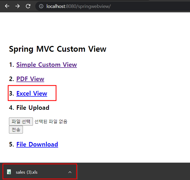Select the Spring MVC Custom View heading
The image size is (190, 180).
coord(58,49)
